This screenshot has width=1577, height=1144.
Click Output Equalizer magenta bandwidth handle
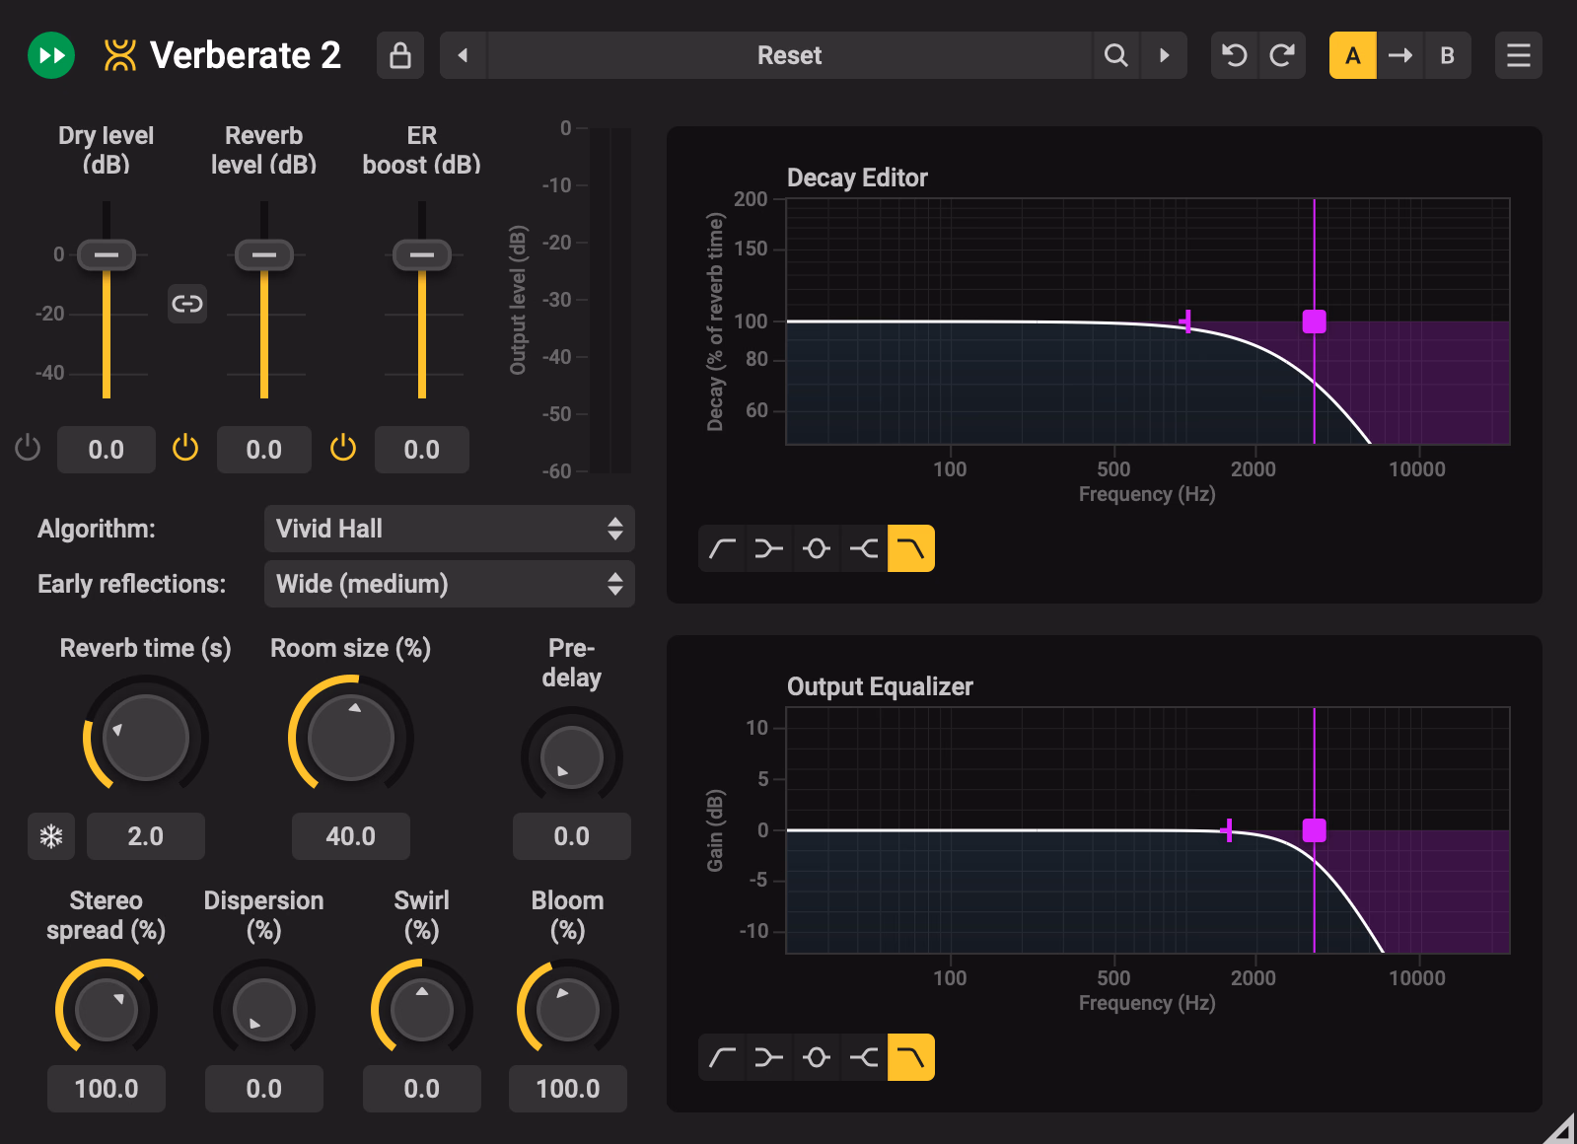point(1229,830)
